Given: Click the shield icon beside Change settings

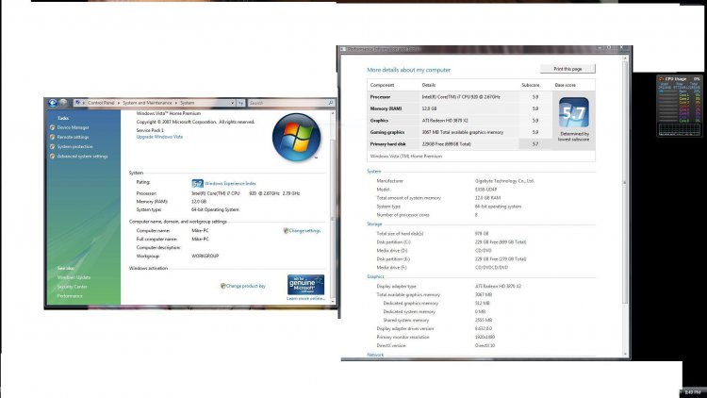Looking at the screenshot, I should coord(286,230).
